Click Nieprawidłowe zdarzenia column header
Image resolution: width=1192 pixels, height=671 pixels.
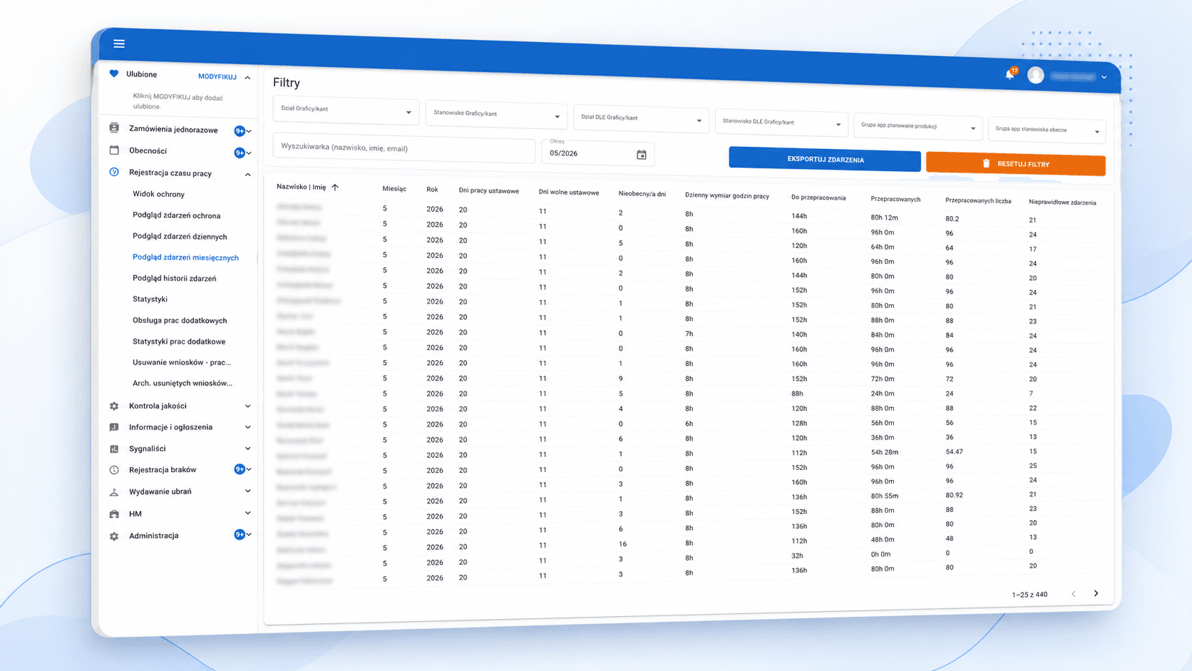pyautogui.click(x=1062, y=203)
